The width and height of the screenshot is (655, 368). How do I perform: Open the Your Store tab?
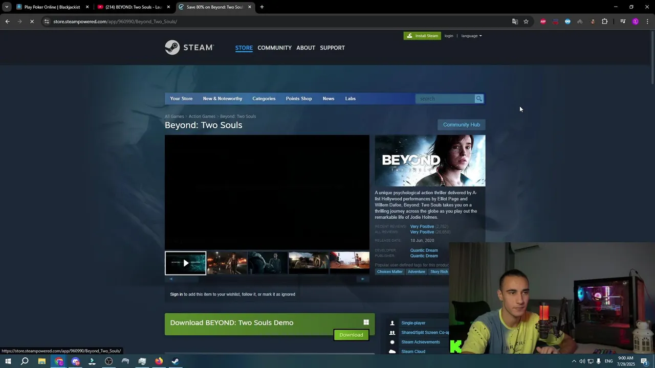pyautogui.click(x=181, y=99)
